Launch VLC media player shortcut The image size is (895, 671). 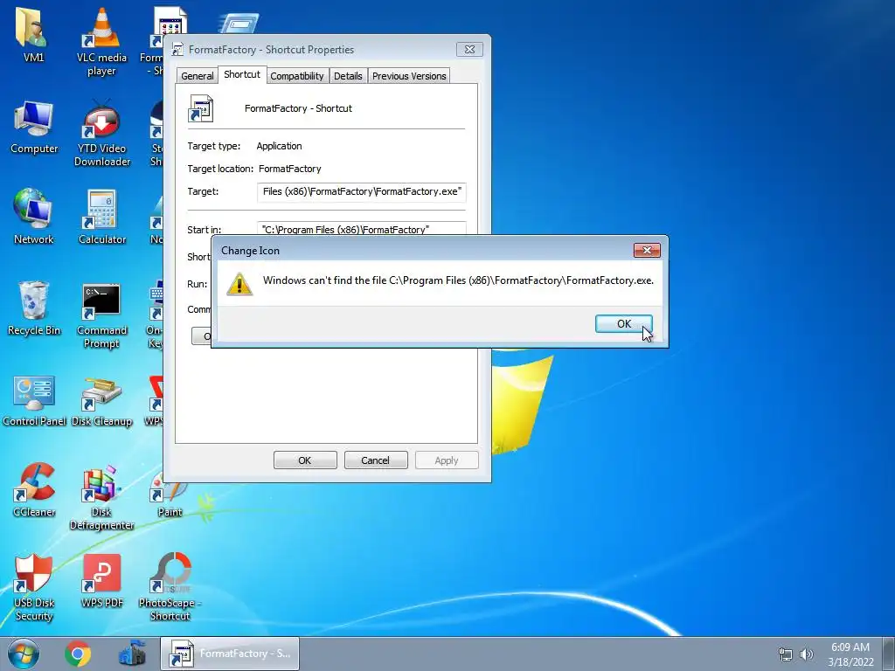click(101, 41)
